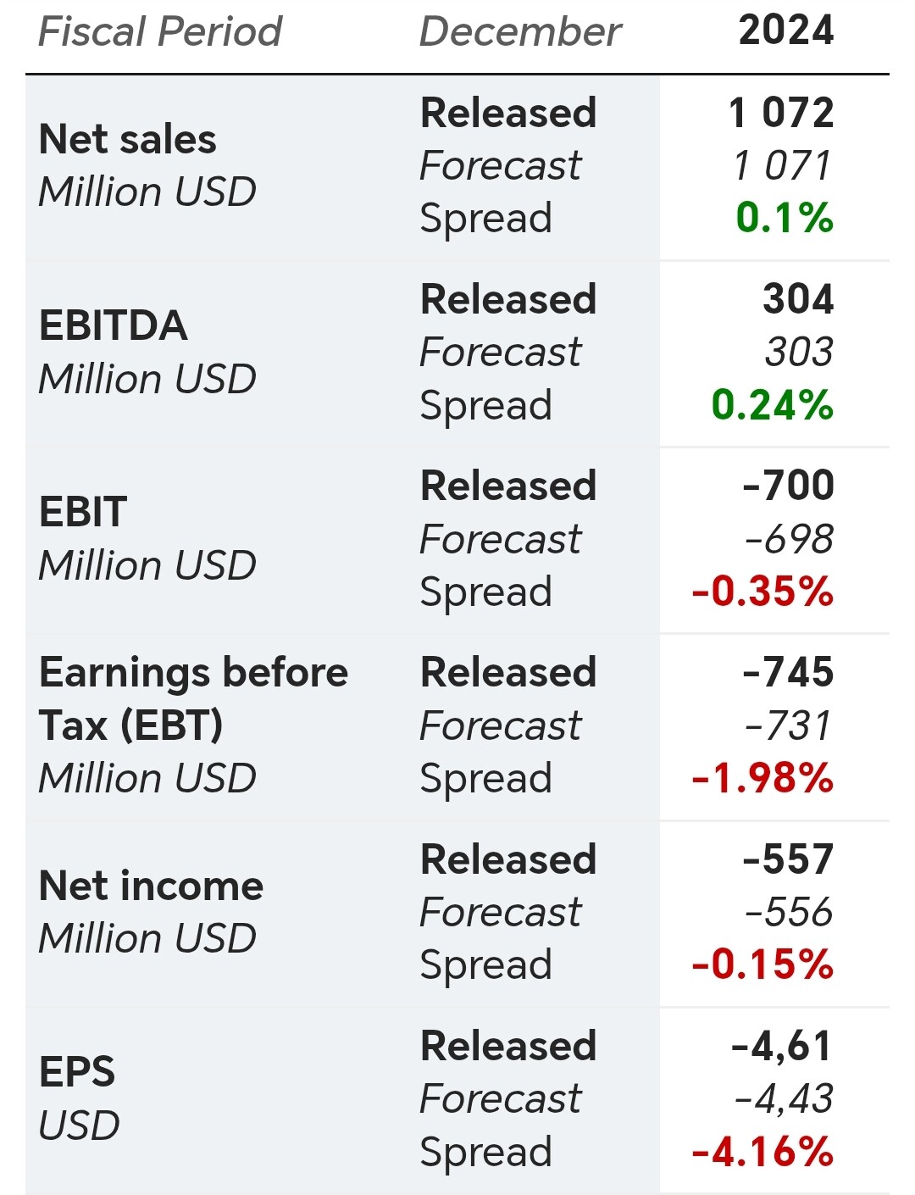Click EPS released value -4,61

[782, 1046]
